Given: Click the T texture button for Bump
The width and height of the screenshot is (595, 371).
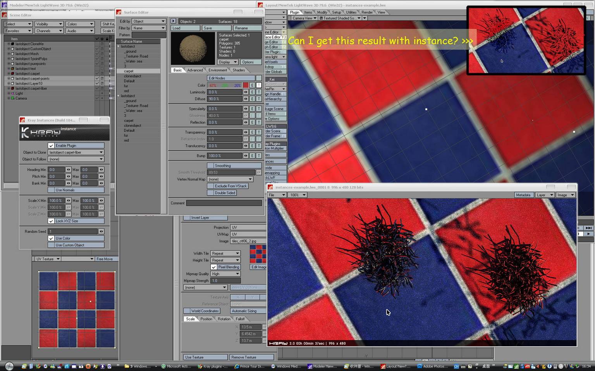Looking at the screenshot, I should click(x=259, y=156).
